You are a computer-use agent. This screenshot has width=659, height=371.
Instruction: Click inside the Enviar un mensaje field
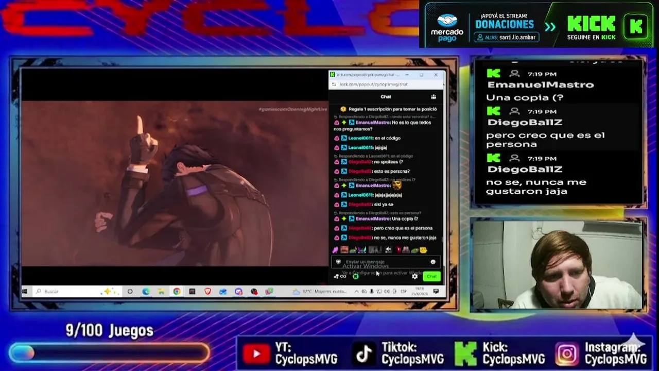pos(387,262)
